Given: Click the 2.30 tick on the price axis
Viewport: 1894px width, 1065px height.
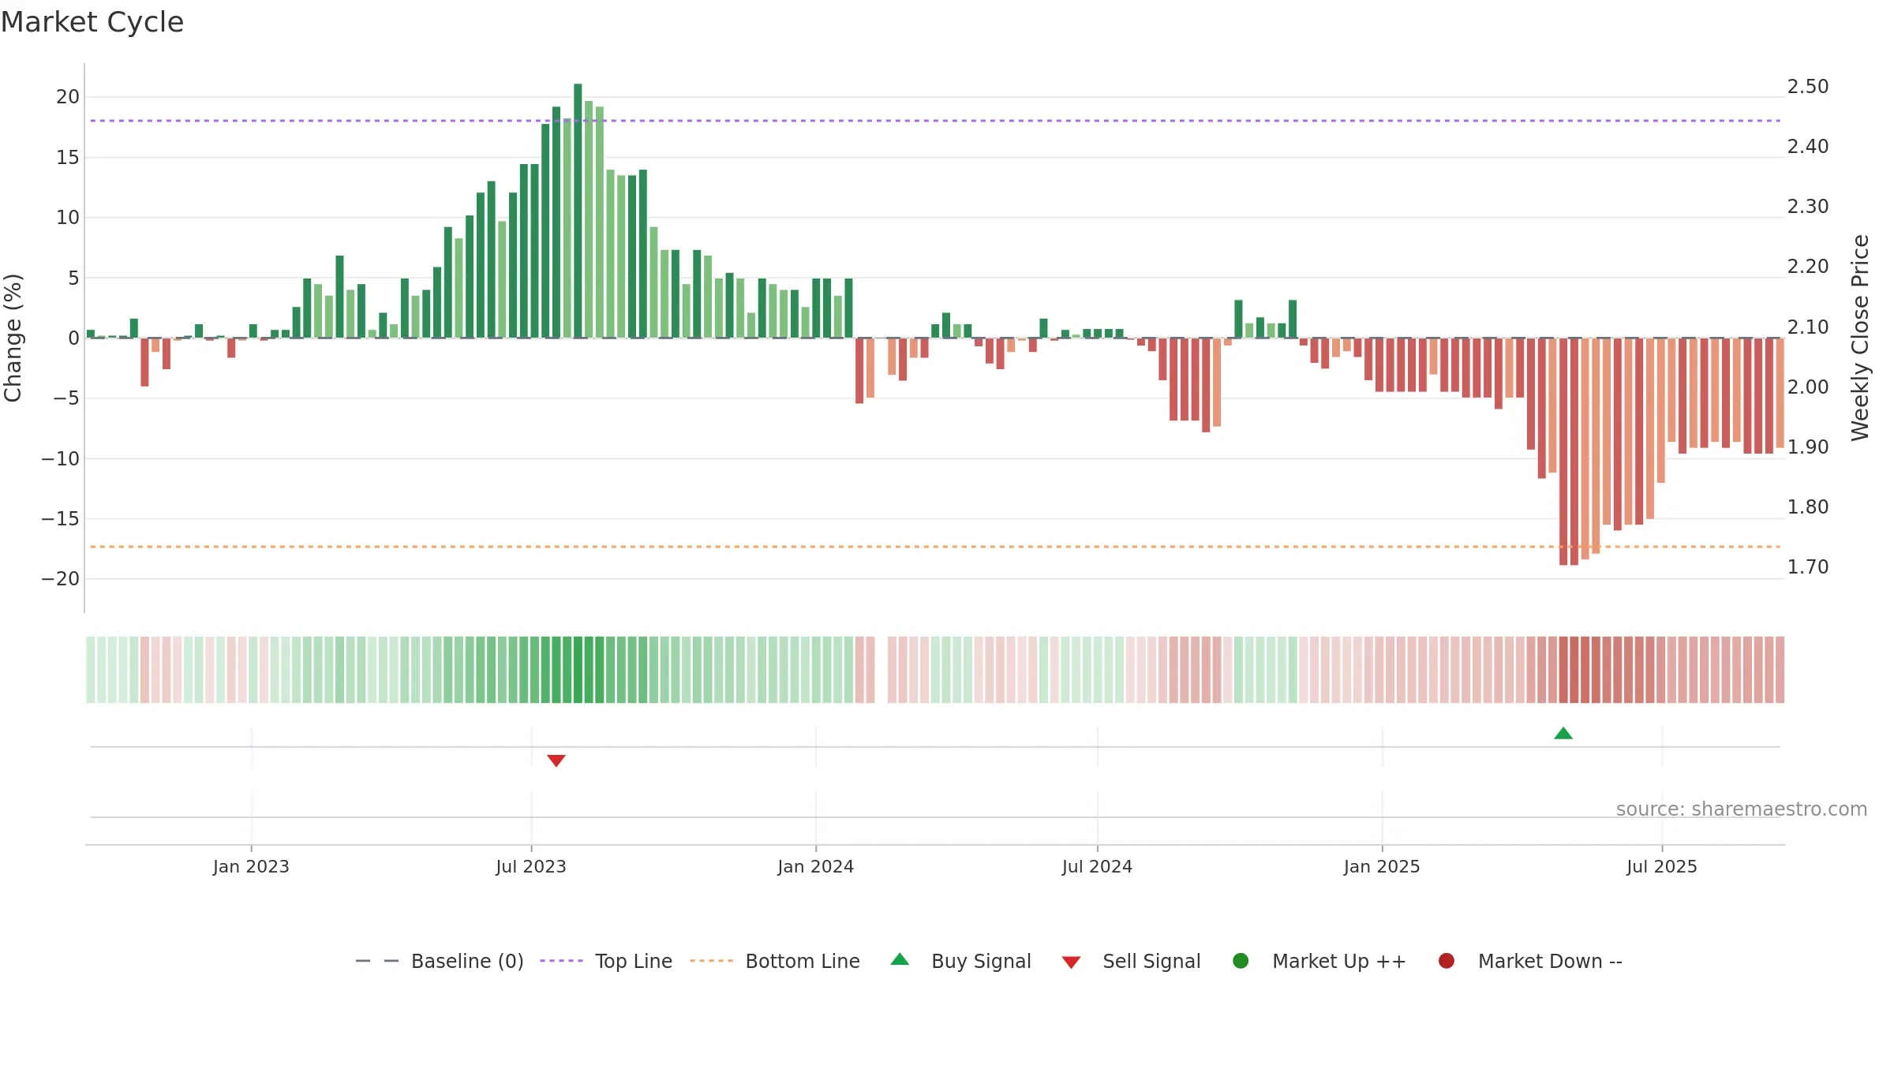Looking at the screenshot, I should point(1808,207).
